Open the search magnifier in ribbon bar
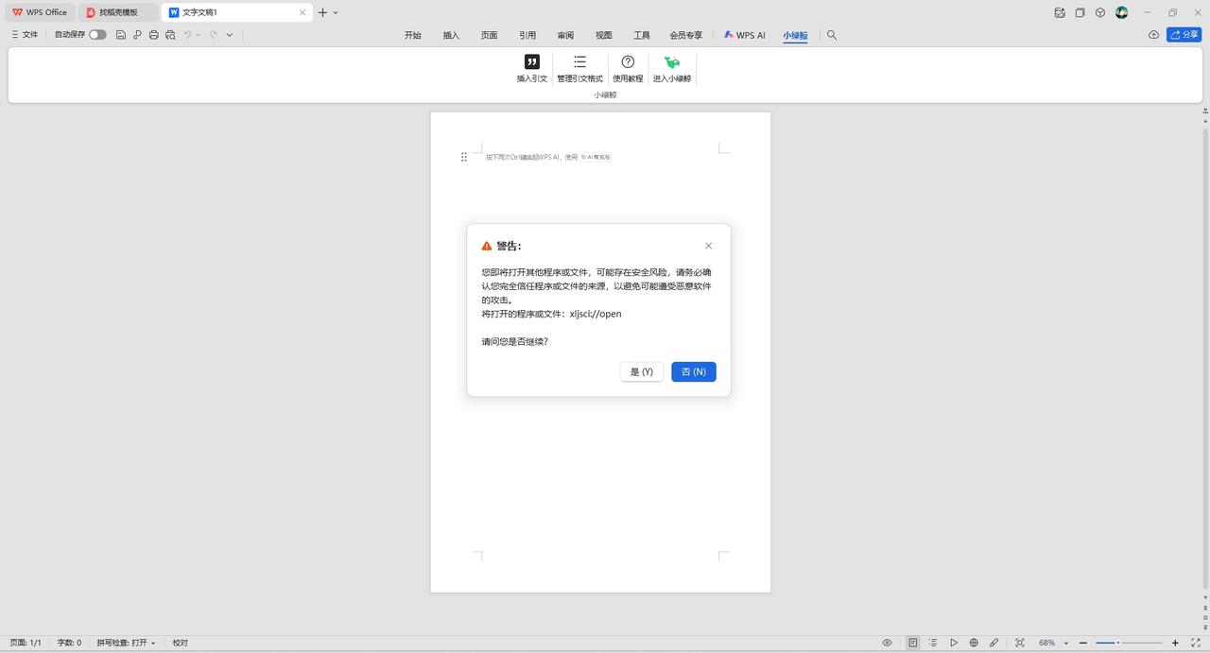Image resolution: width=1210 pixels, height=653 pixels. (832, 35)
